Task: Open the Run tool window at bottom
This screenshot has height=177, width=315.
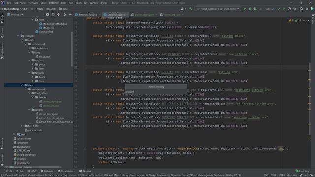Action: click(x=20, y=171)
